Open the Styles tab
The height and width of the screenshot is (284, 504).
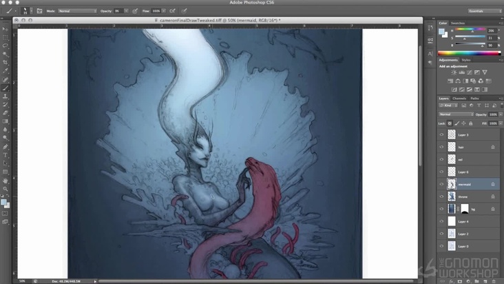click(466, 59)
